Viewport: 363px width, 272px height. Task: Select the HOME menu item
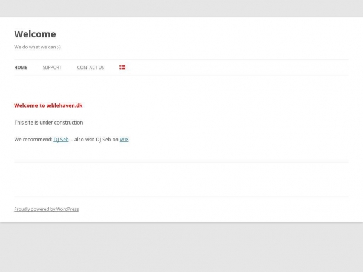coord(21,68)
